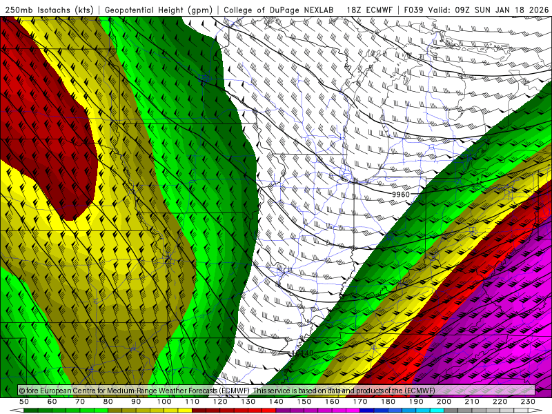
Task: Click the 230 value on color scale
Action: click(528, 402)
